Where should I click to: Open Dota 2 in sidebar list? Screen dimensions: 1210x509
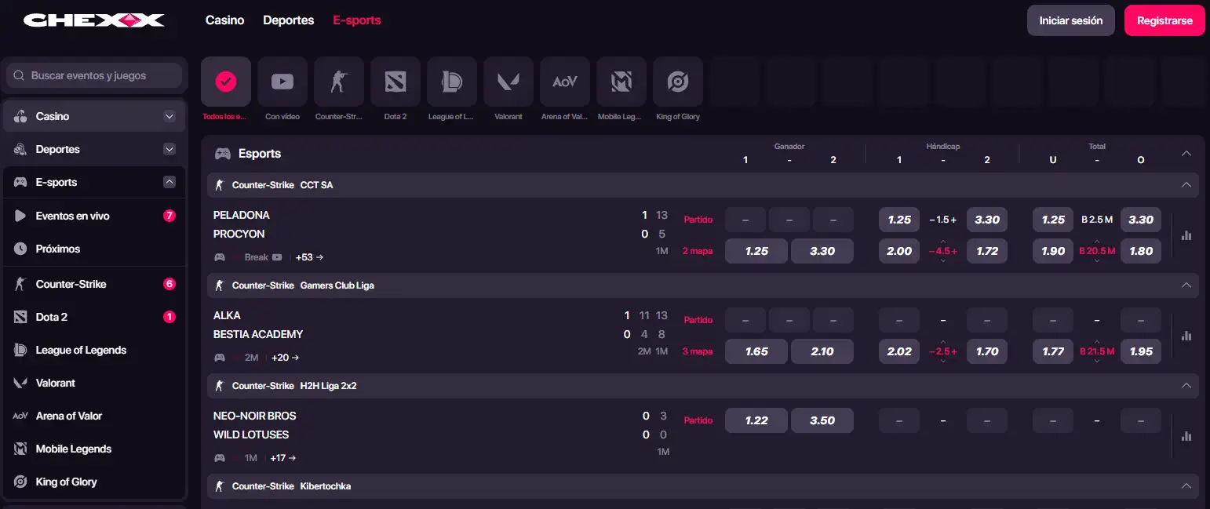(94, 317)
